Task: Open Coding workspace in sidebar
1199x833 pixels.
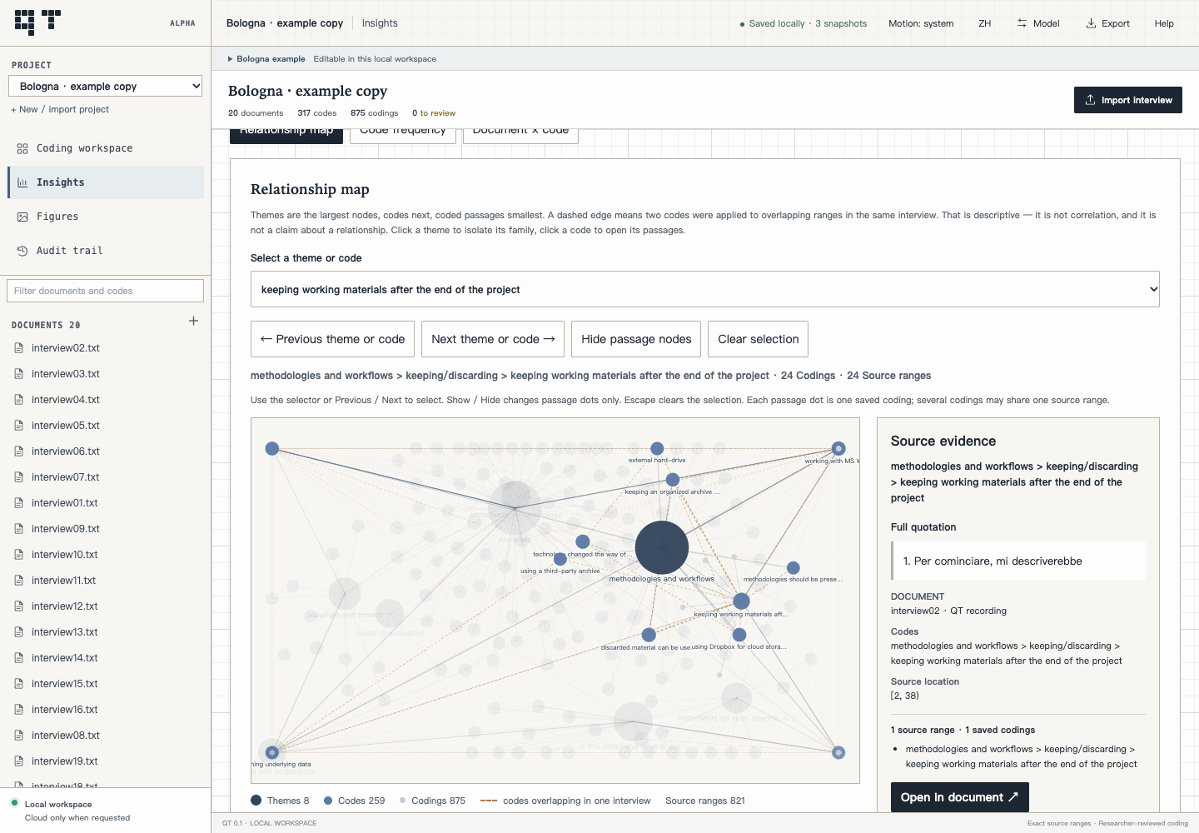Action: pos(106,148)
